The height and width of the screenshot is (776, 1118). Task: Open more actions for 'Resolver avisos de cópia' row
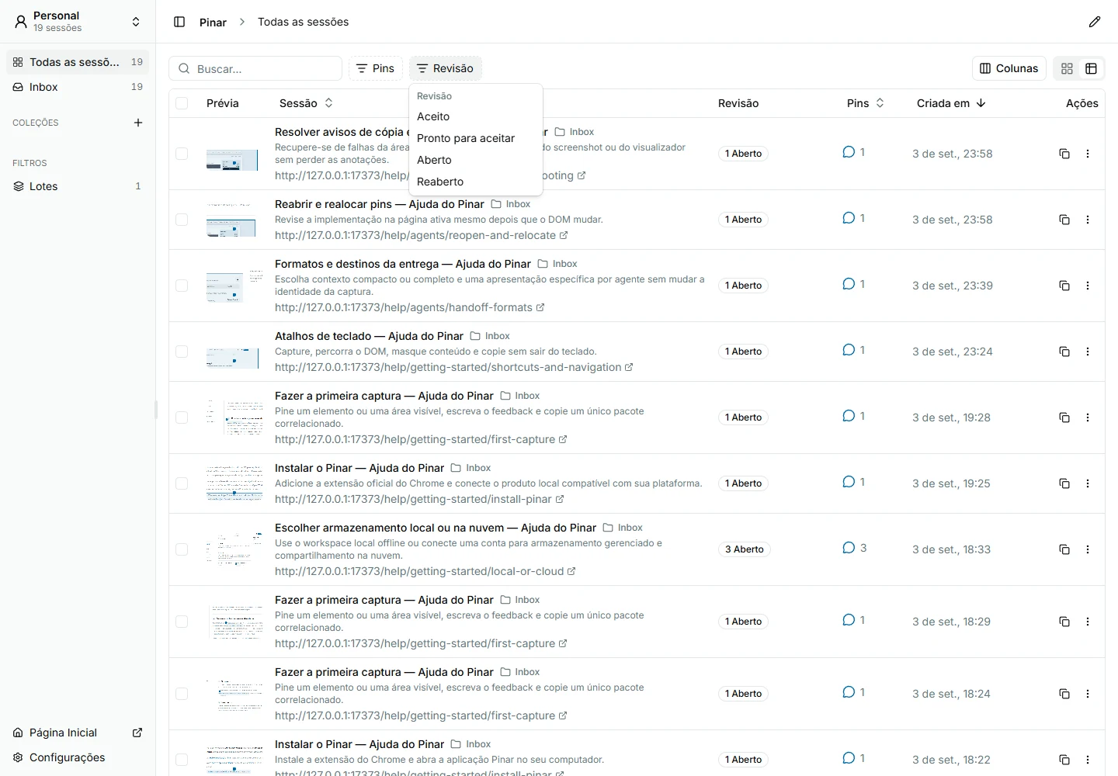click(1088, 154)
